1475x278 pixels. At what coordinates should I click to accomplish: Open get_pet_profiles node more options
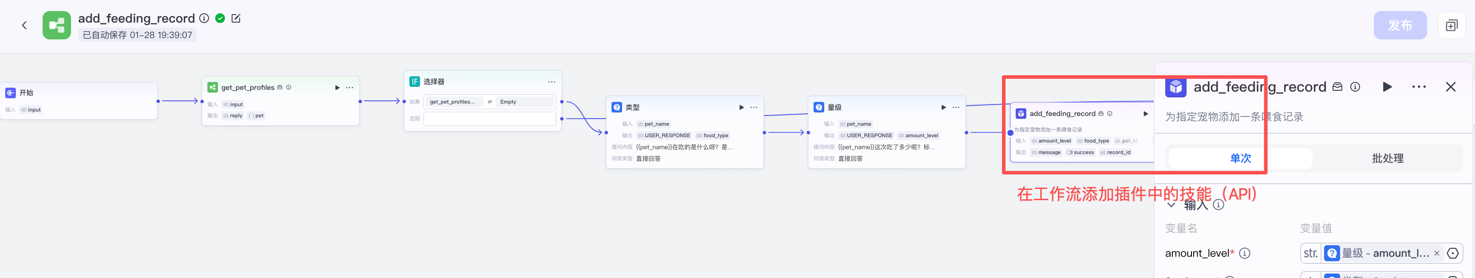click(350, 87)
